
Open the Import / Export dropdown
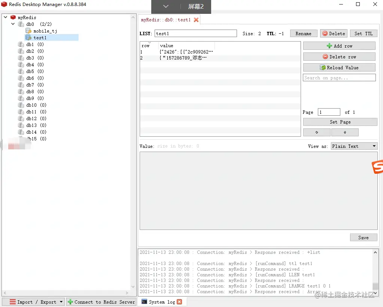tap(61, 302)
